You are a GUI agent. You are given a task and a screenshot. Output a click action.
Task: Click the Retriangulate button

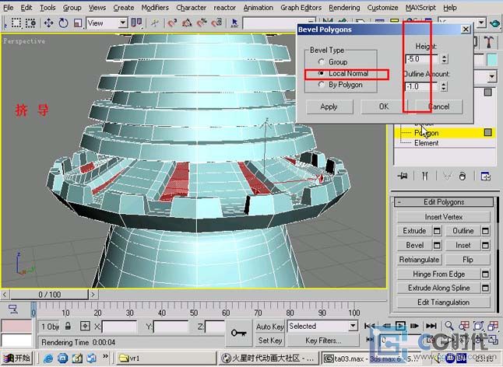pyautogui.click(x=419, y=260)
